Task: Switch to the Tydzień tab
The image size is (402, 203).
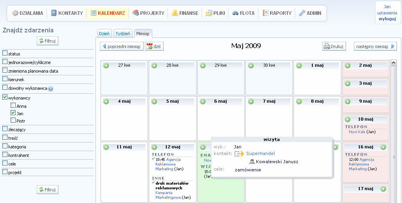Action: coord(123,34)
